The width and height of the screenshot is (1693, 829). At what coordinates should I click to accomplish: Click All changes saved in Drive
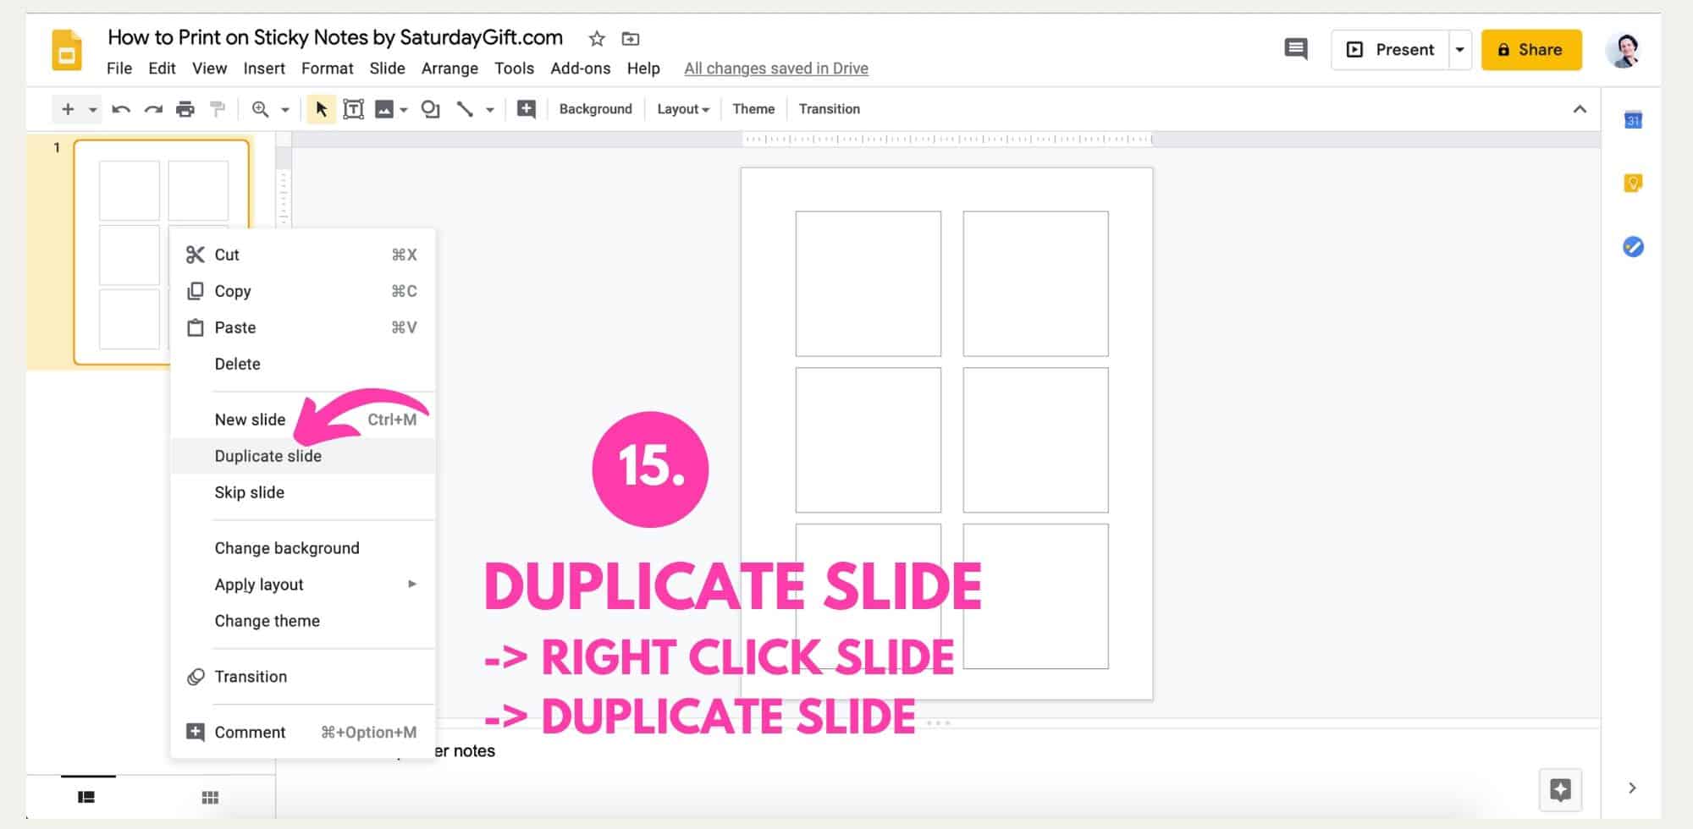pyautogui.click(x=776, y=69)
